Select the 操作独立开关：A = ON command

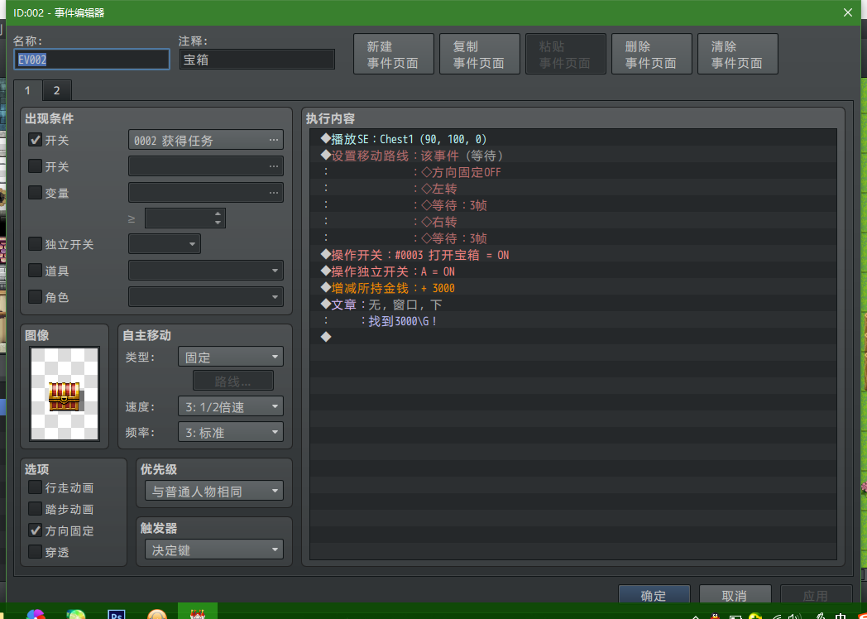573,271
